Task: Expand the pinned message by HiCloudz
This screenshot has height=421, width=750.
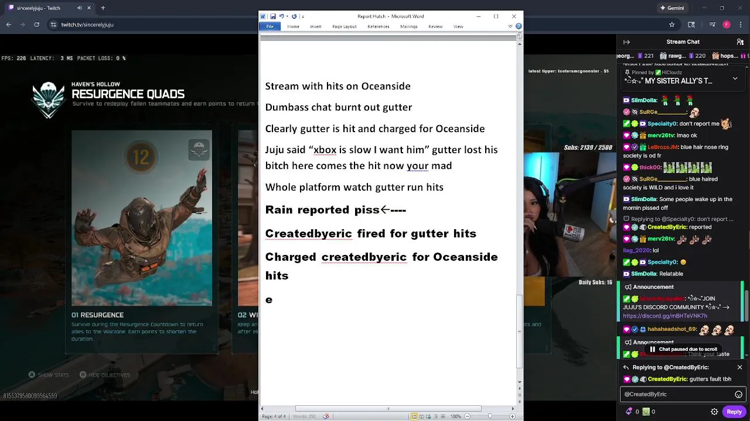Action: tap(735, 78)
